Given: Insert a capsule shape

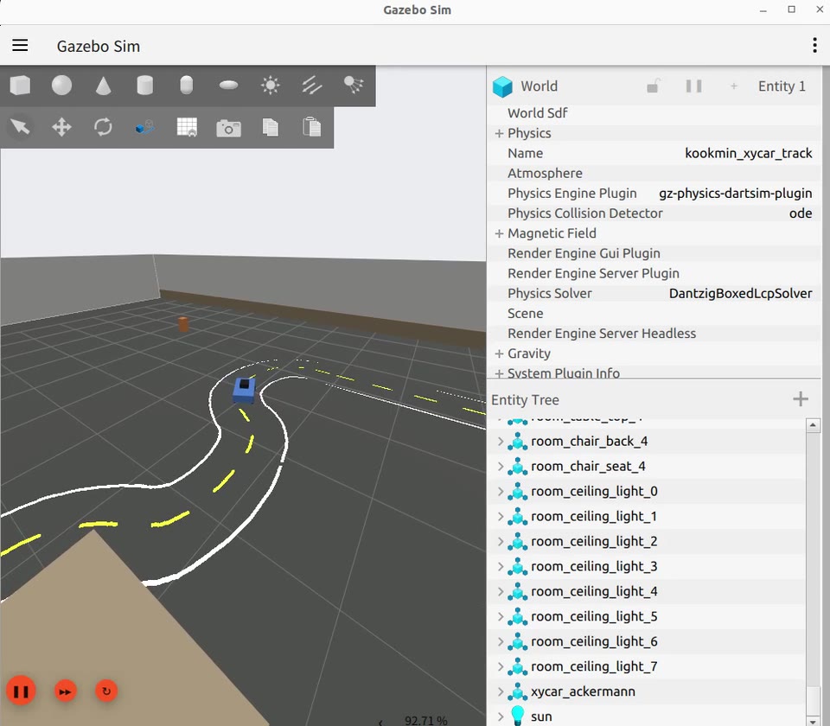Looking at the screenshot, I should click(x=187, y=86).
